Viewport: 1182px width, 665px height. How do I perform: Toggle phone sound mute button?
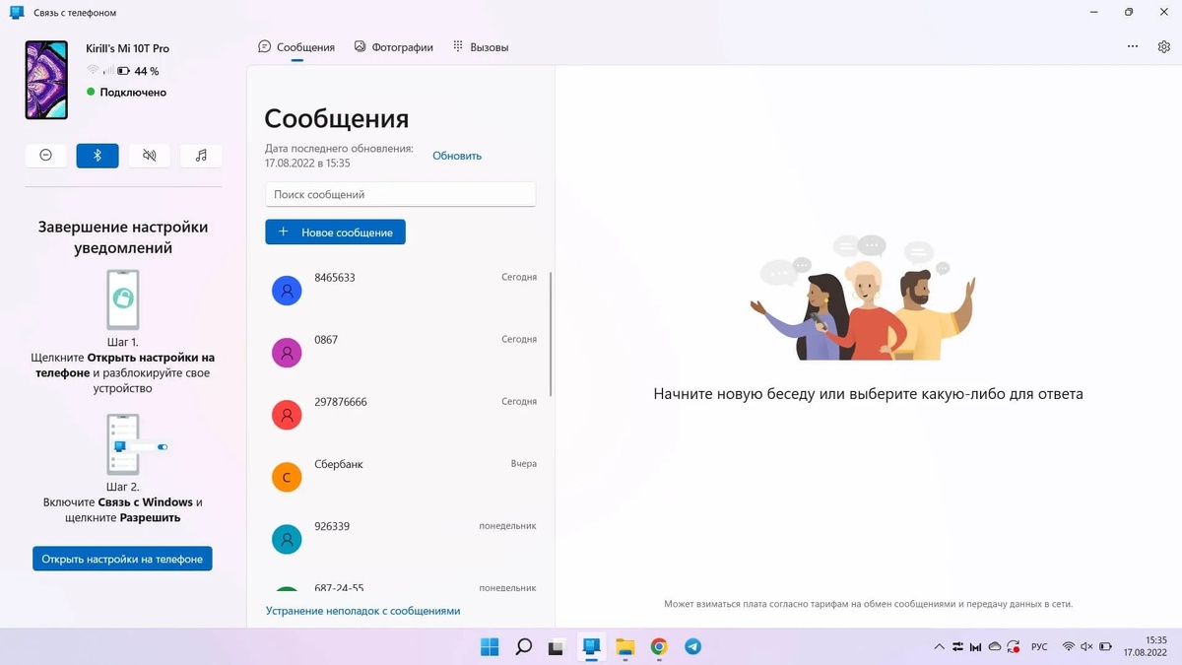tap(149, 155)
